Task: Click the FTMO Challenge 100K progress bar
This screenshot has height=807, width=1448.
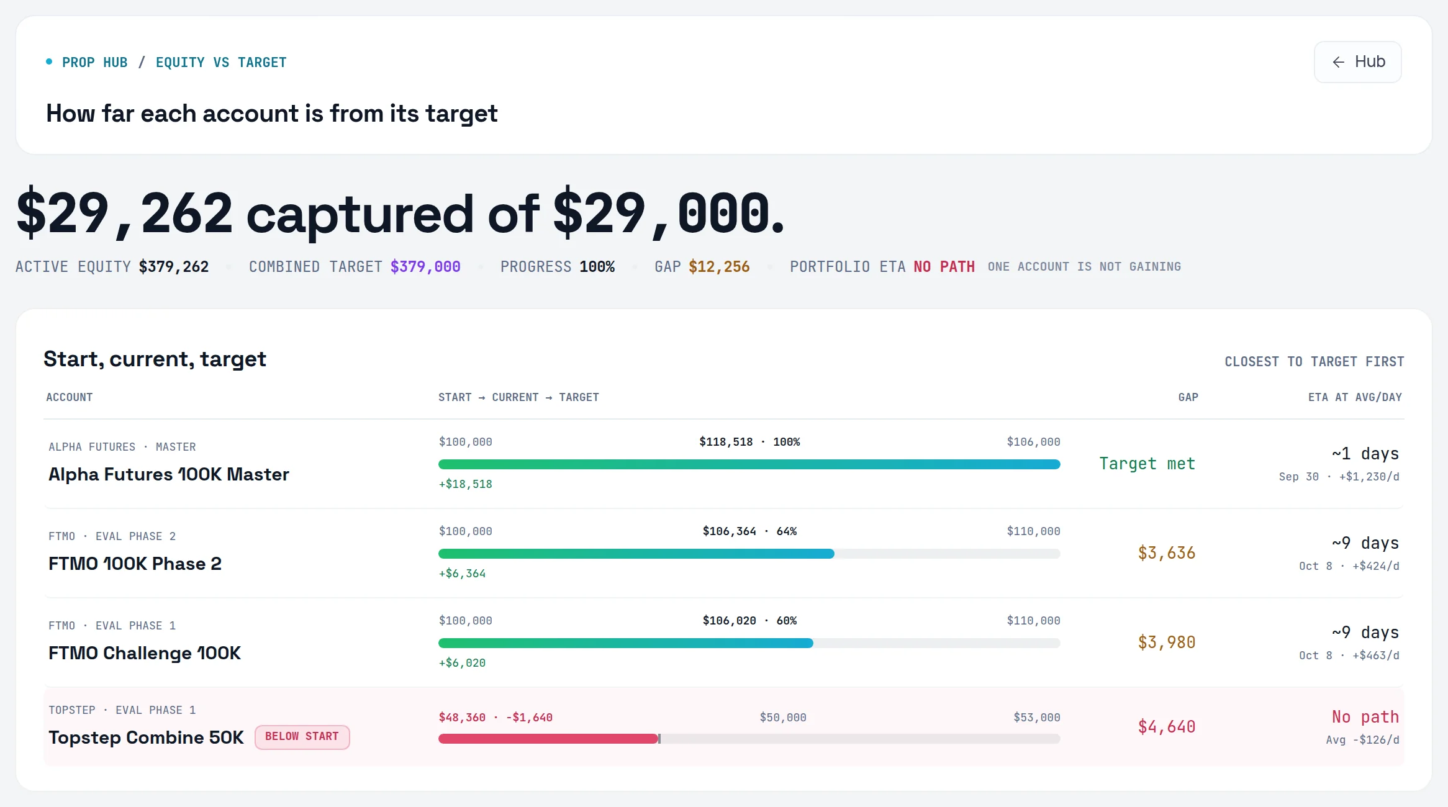Action: click(x=749, y=643)
